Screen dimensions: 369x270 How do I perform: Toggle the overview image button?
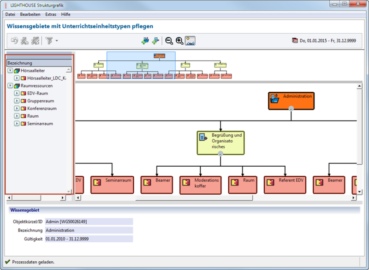pyautogui.click(x=190, y=41)
